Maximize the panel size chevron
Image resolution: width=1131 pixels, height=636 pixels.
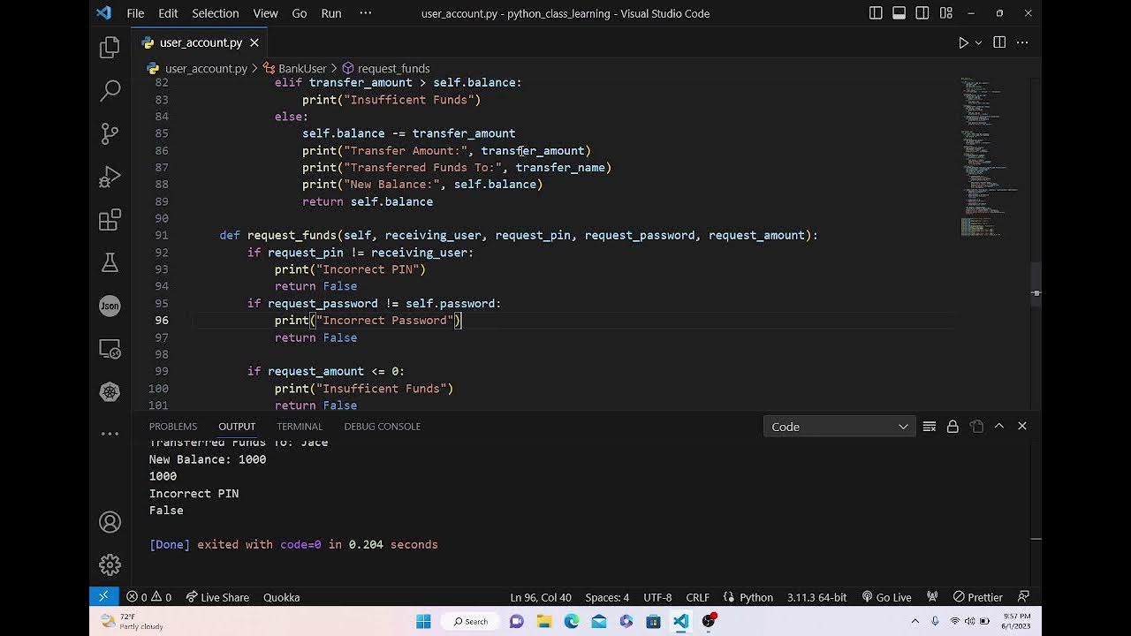(999, 426)
